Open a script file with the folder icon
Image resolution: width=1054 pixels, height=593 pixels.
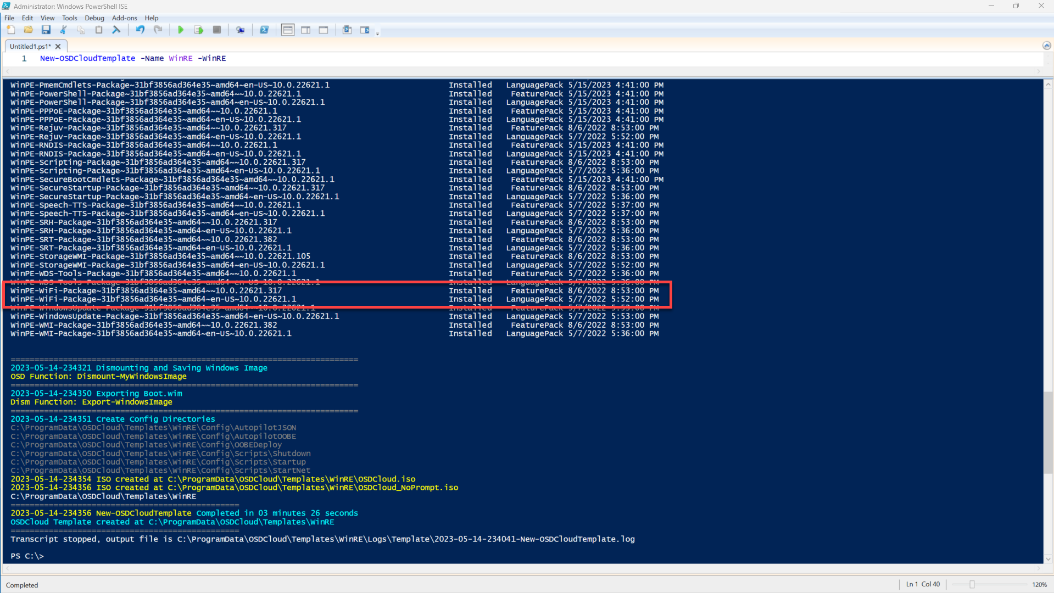28,30
